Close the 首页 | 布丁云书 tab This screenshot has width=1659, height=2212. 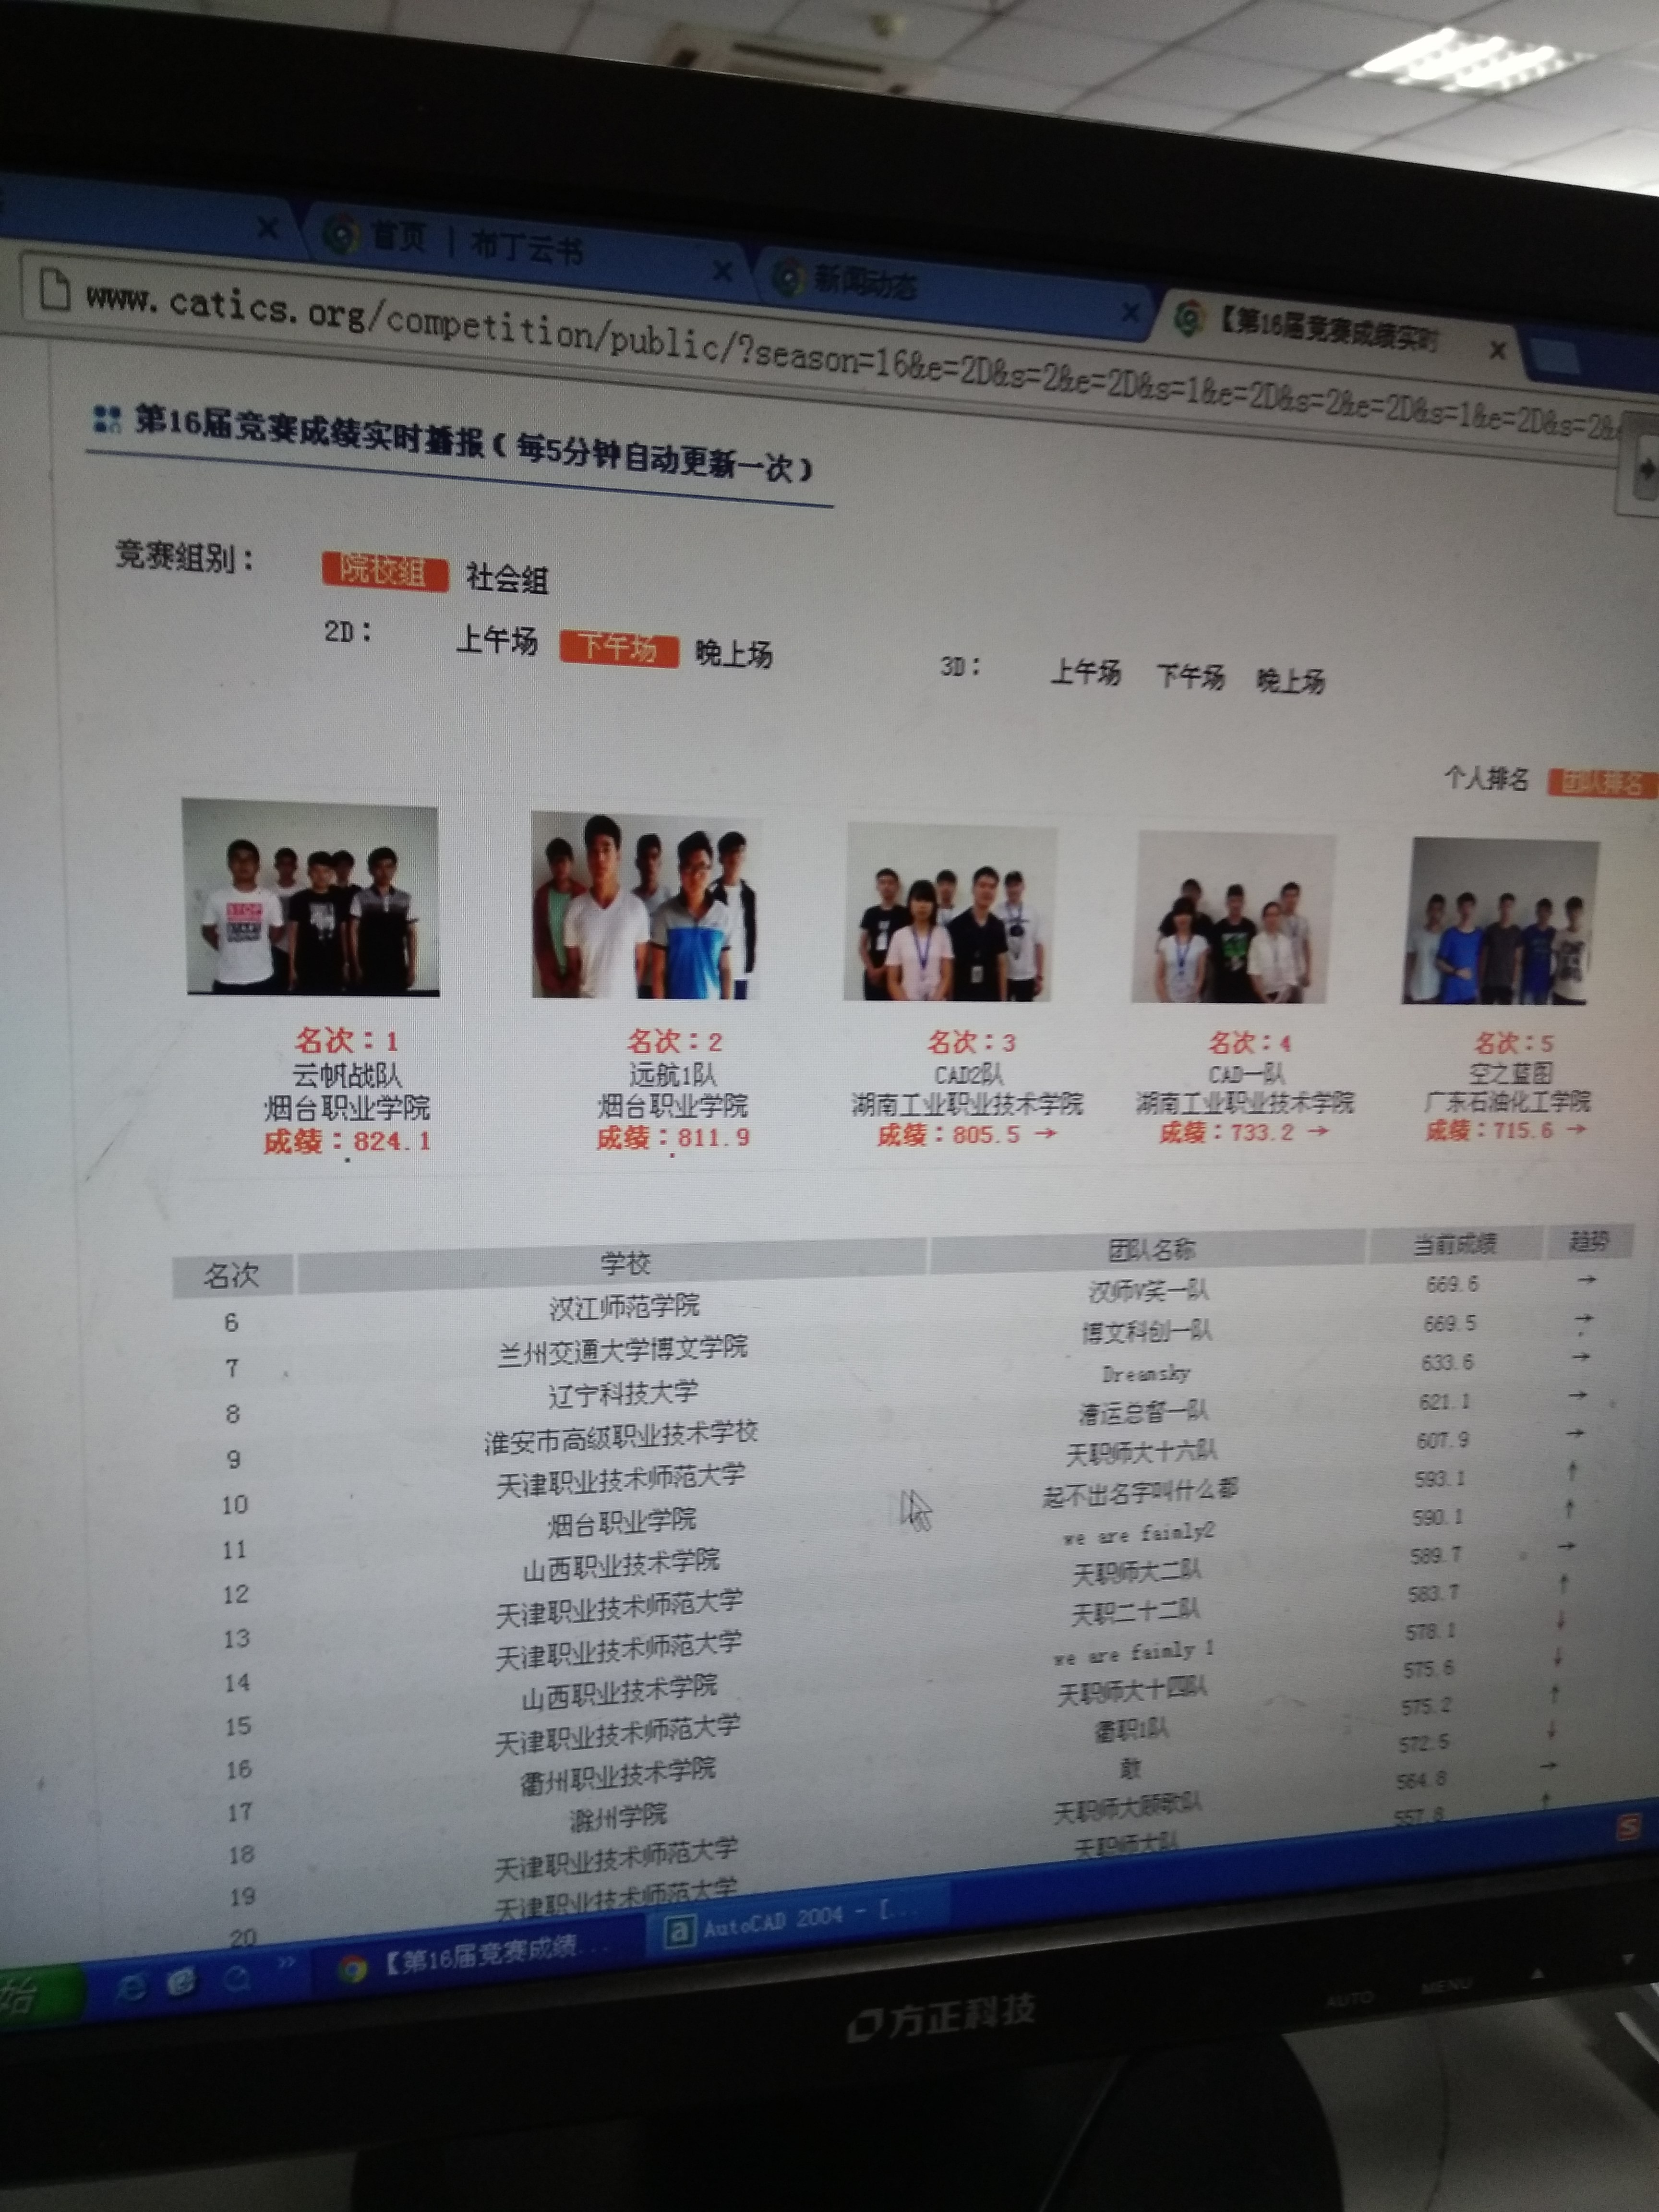coord(722,271)
